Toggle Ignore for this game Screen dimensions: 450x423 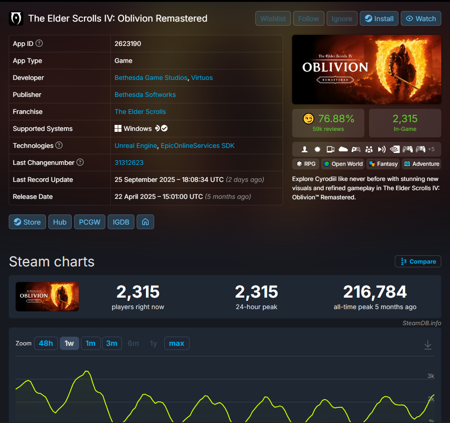tap(342, 19)
